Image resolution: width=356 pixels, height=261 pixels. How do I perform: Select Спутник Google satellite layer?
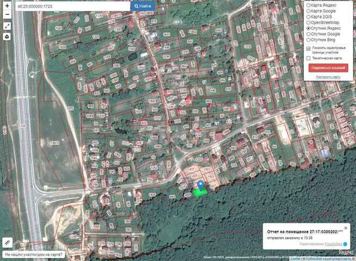323,34
